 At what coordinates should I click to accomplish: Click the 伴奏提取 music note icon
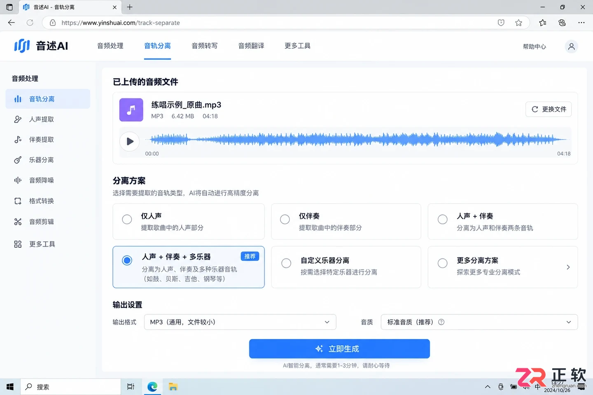(18, 139)
